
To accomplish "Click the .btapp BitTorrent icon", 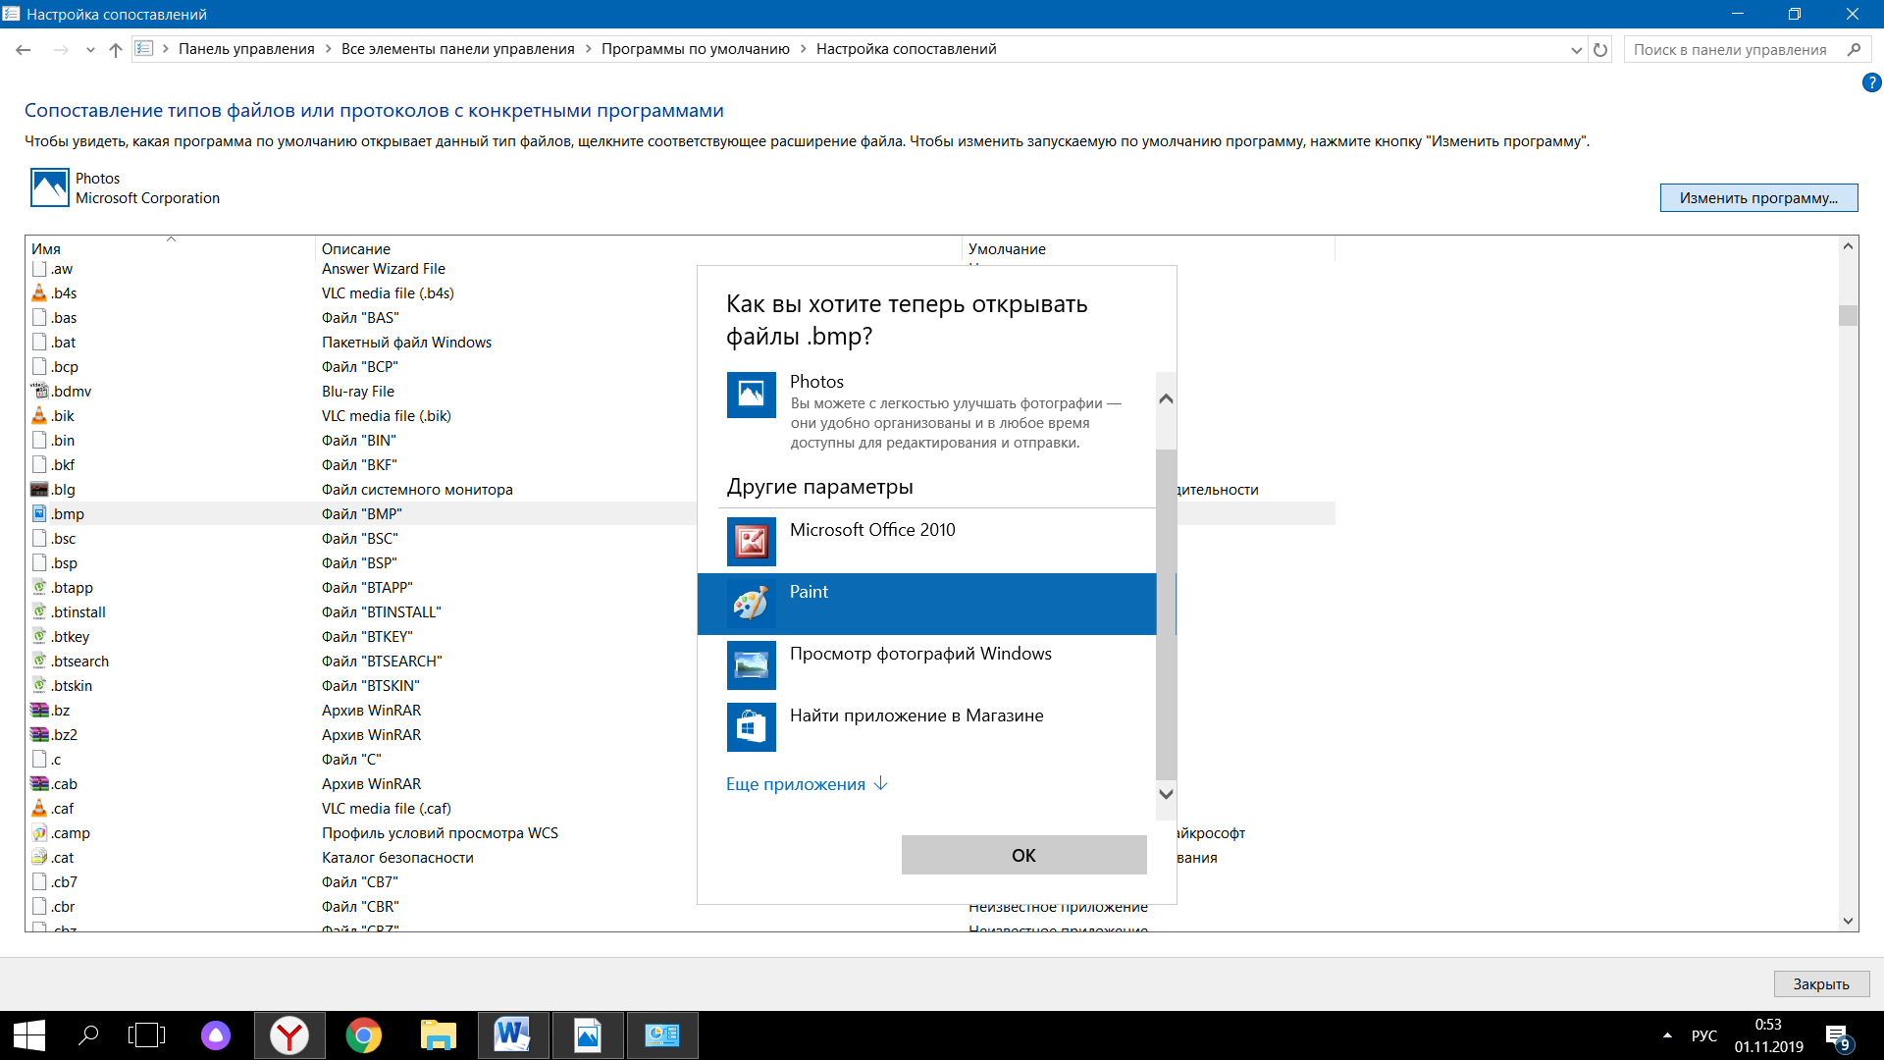I will 39,587.
